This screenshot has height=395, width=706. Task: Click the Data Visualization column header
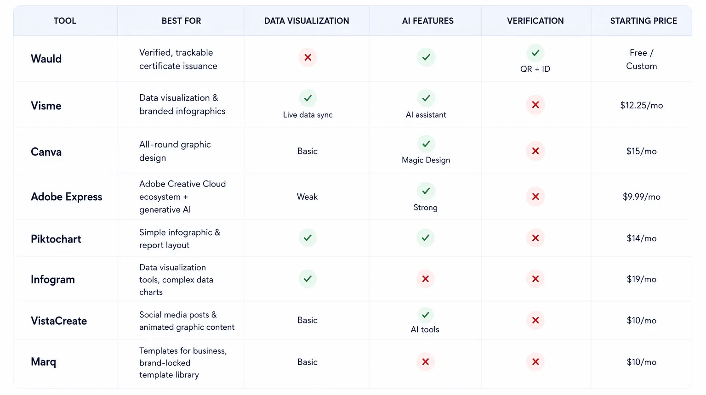coord(307,21)
